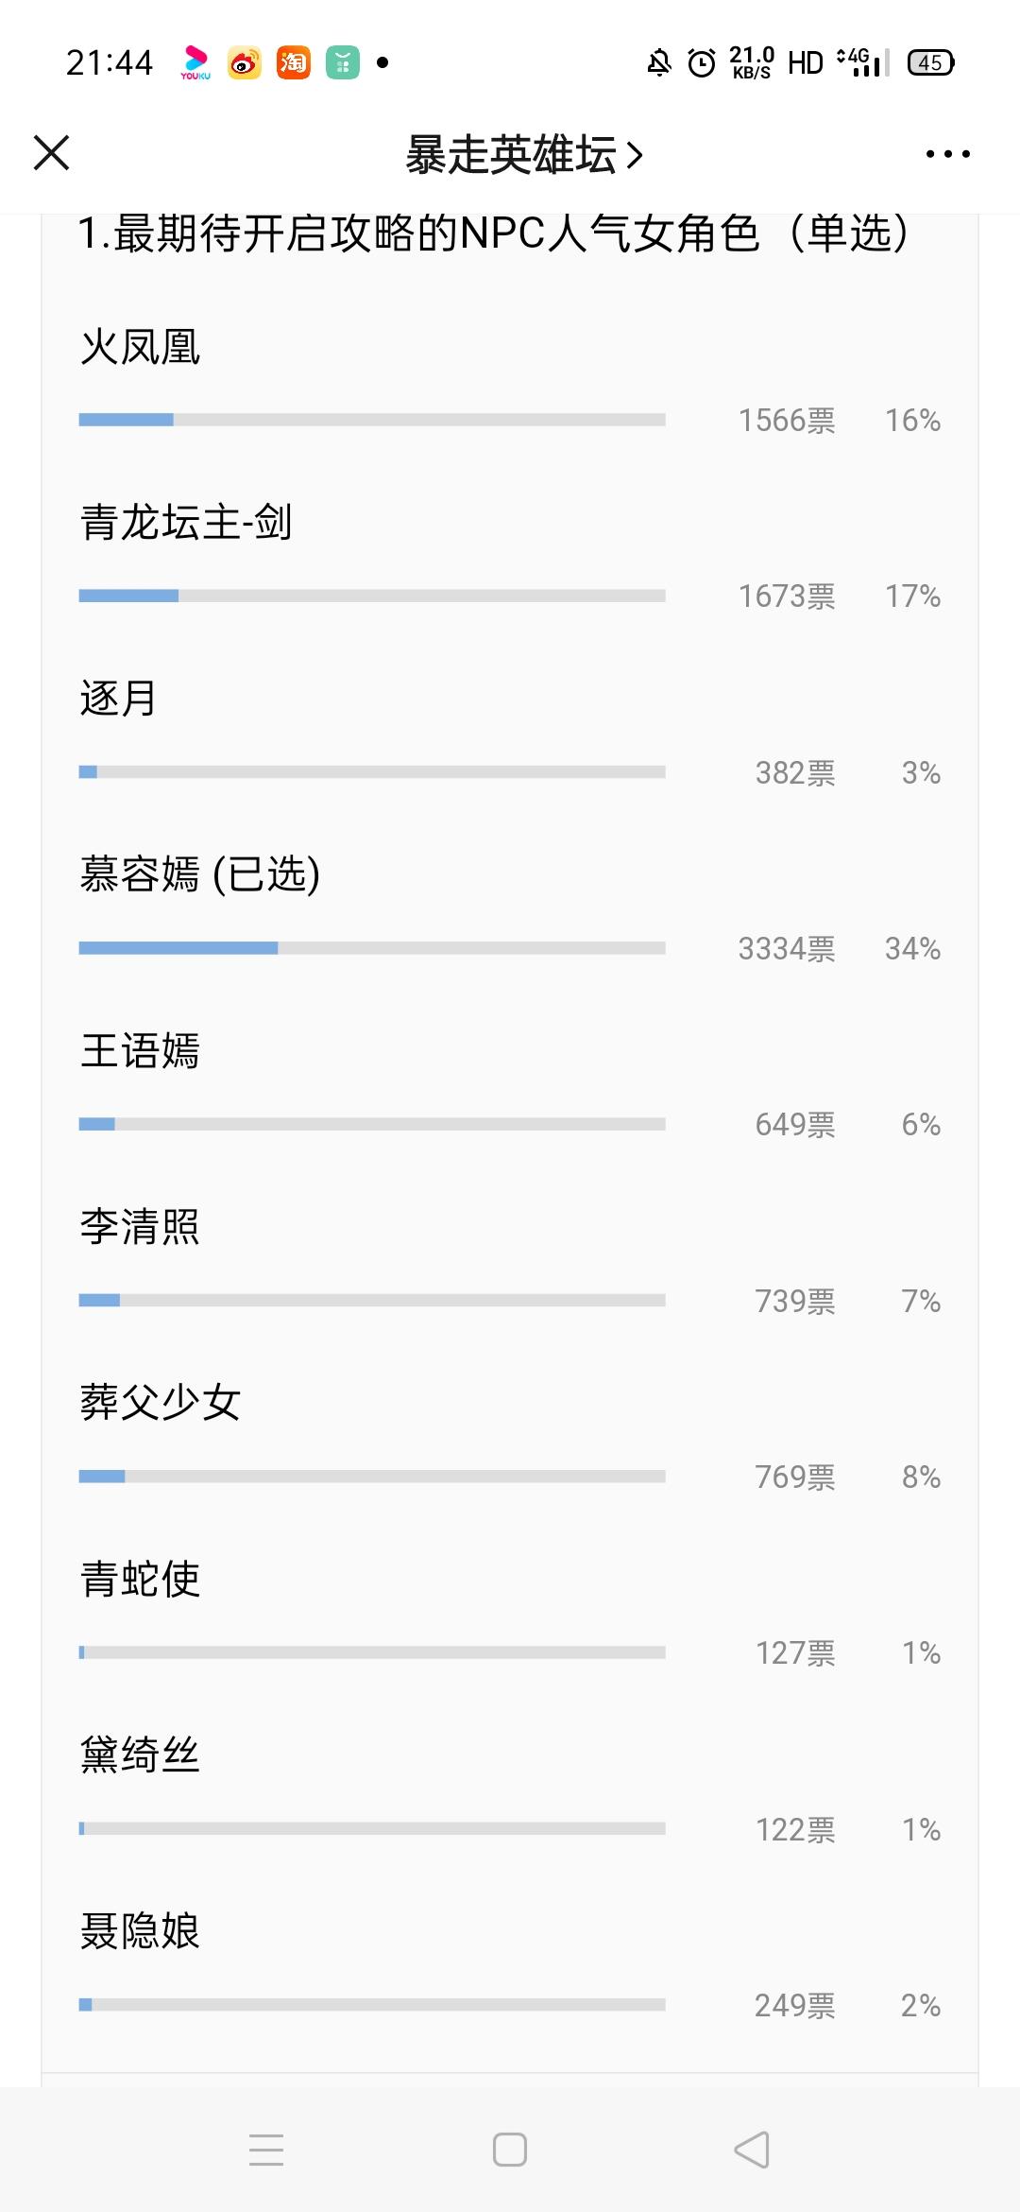Tap the 李清照 vote result bar
This screenshot has width=1020, height=2212.
click(372, 1301)
